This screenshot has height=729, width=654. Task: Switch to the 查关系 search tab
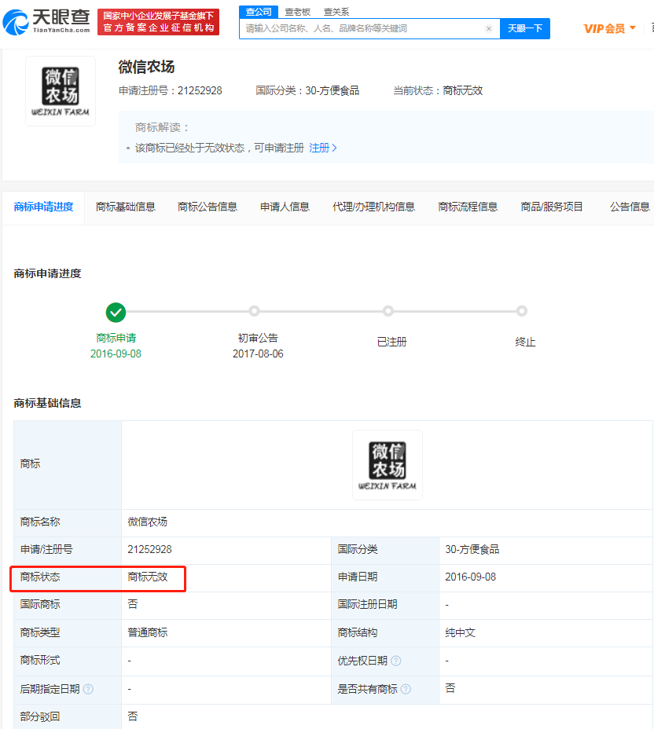336,12
